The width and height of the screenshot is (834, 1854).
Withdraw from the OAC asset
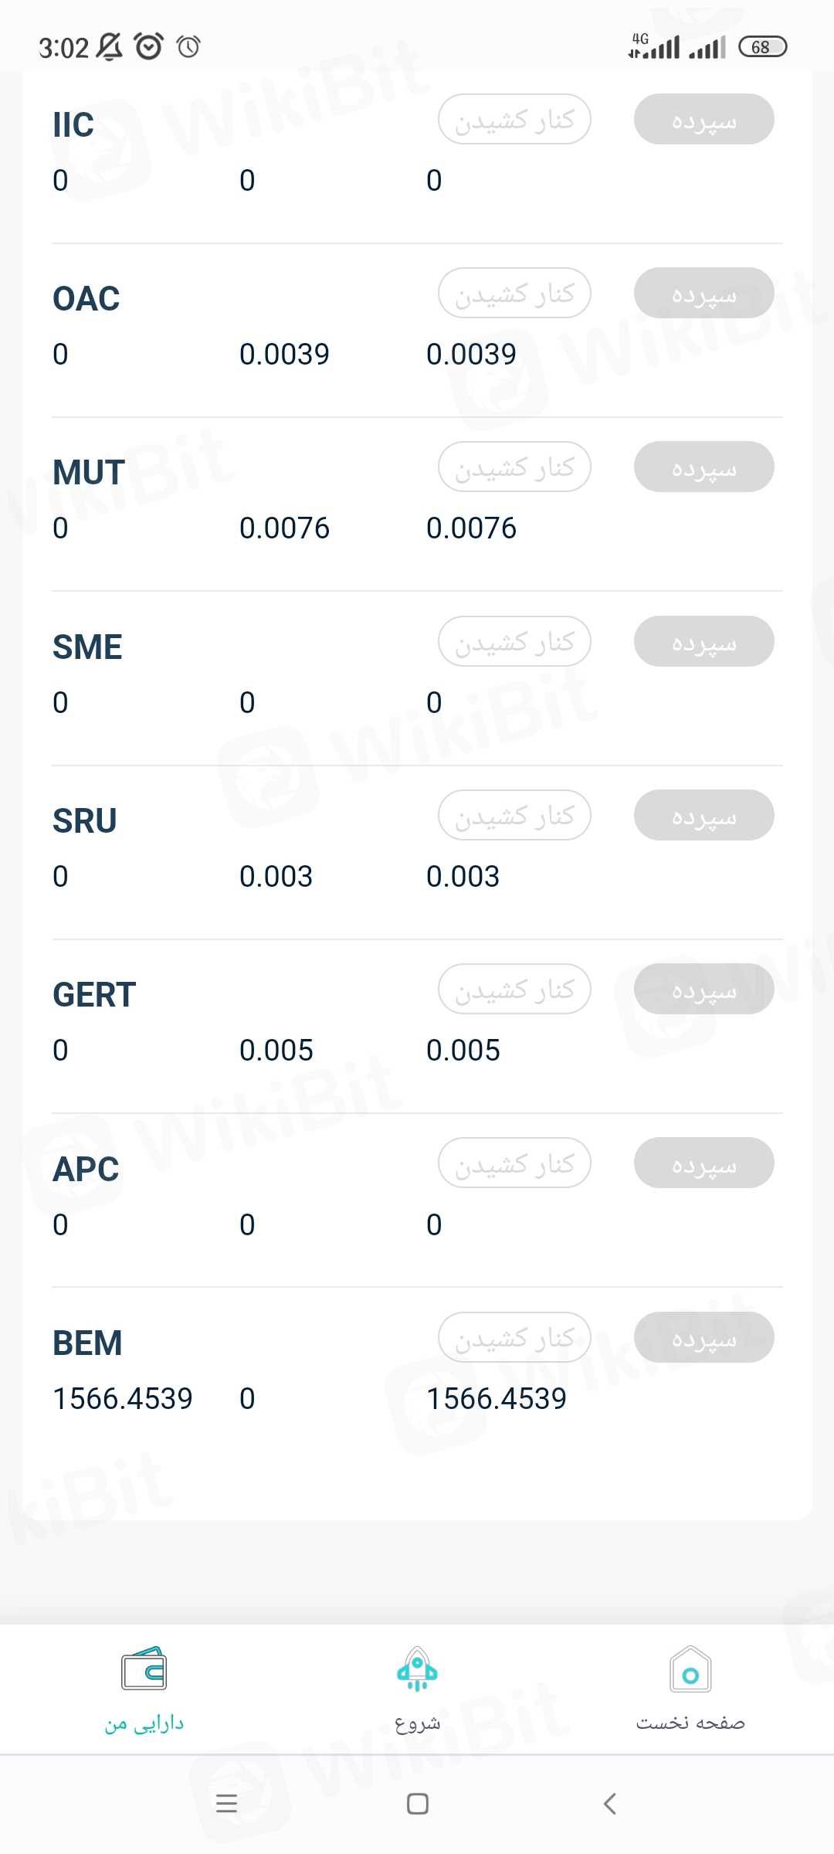(514, 294)
